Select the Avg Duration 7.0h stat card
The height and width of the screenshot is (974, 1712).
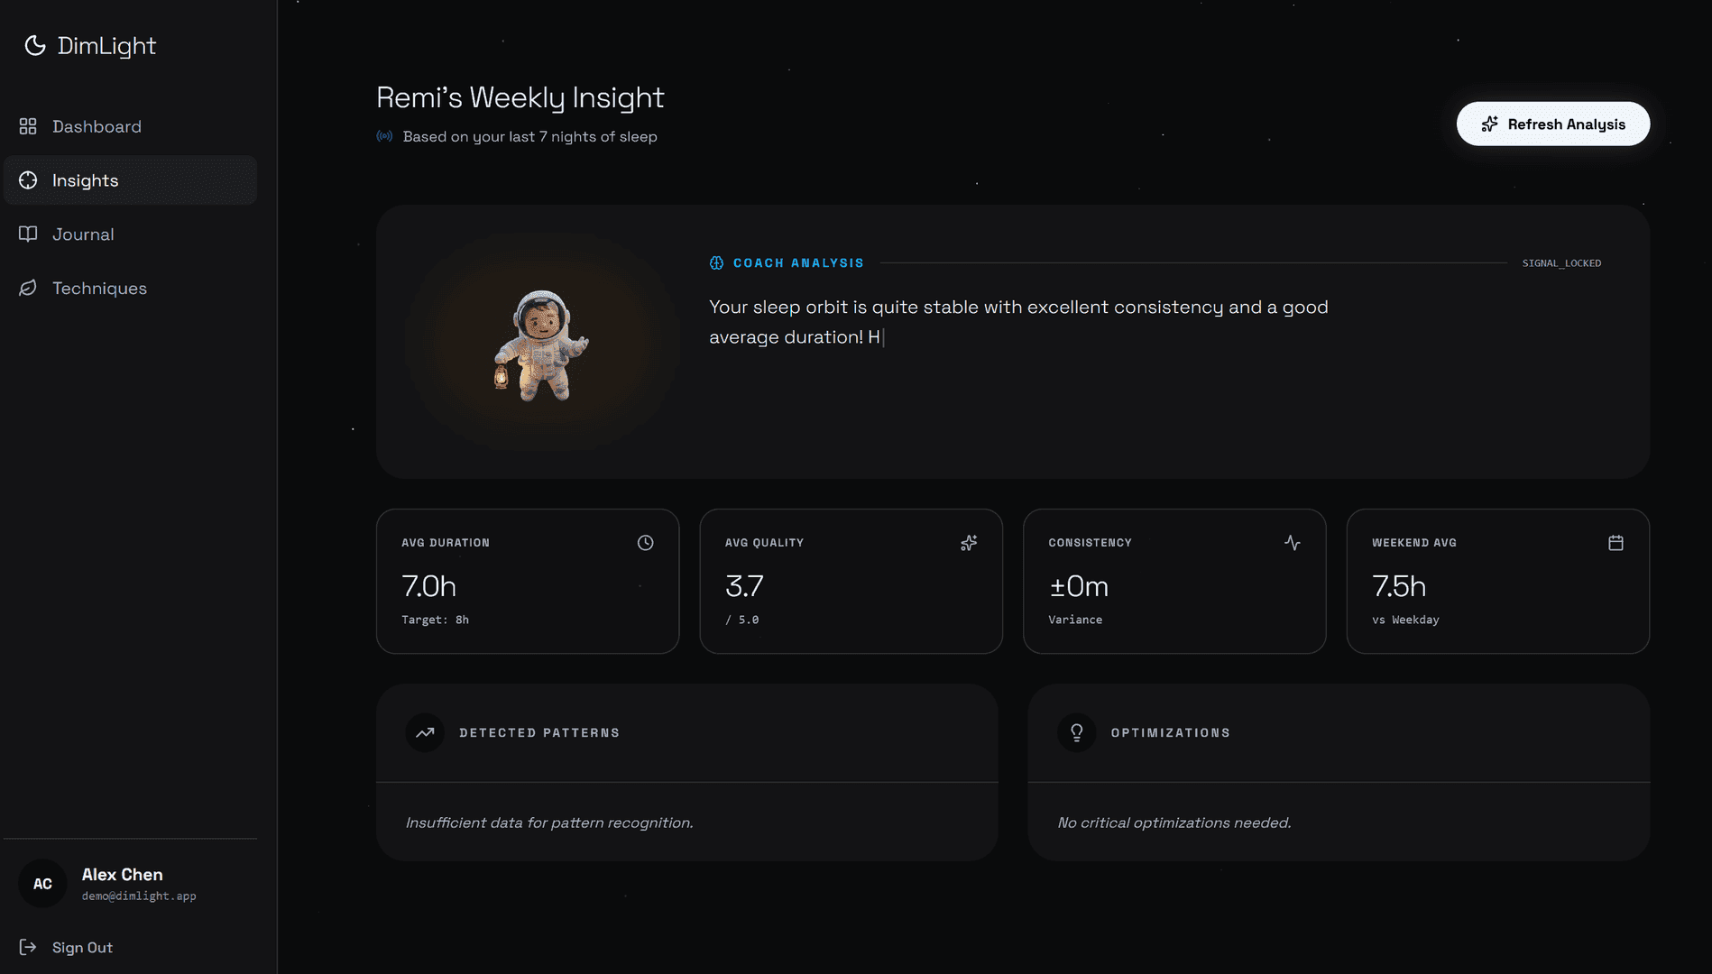(x=527, y=582)
